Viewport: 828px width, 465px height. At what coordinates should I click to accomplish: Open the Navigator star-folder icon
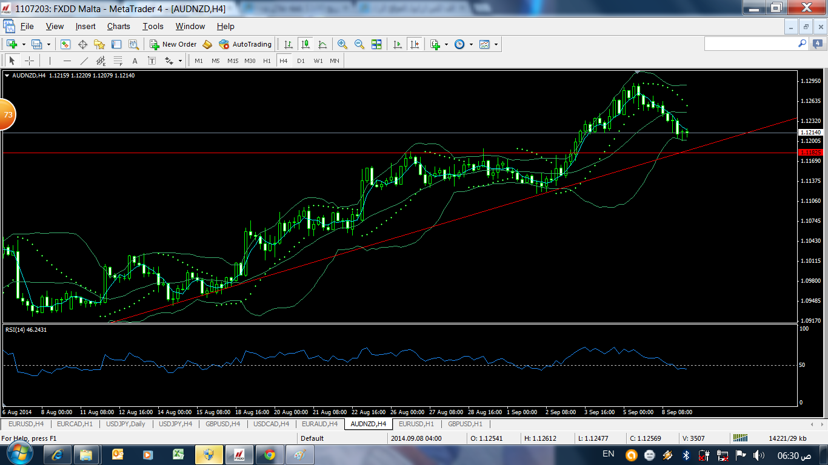pos(99,44)
